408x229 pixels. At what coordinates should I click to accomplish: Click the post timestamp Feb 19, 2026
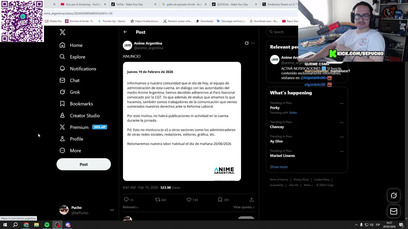(140, 188)
